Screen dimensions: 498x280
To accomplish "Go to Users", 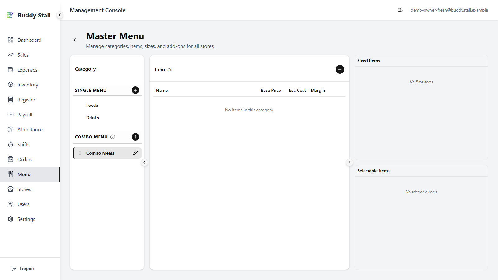I will 30,204.
